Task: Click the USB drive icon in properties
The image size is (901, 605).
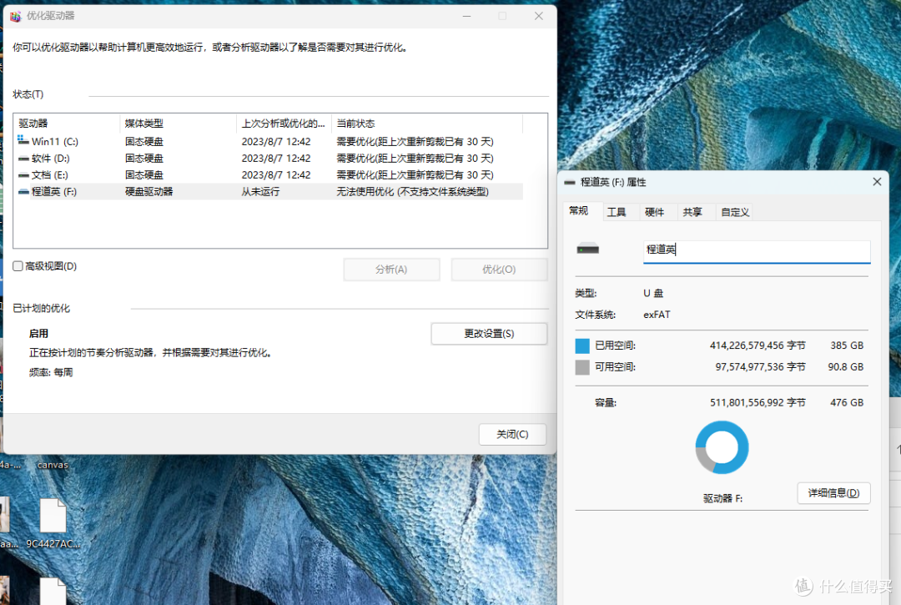Action: [x=588, y=249]
